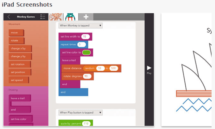Add a new character with plus button
Viewport: 215px width, 129px height.
pos(86,17)
